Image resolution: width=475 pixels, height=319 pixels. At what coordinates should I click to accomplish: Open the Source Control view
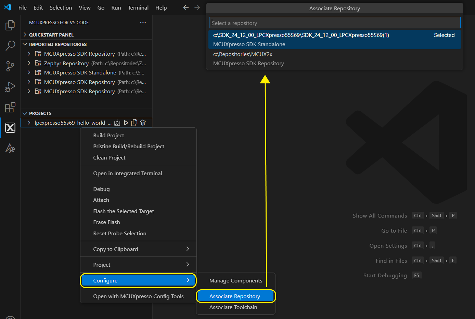point(10,66)
